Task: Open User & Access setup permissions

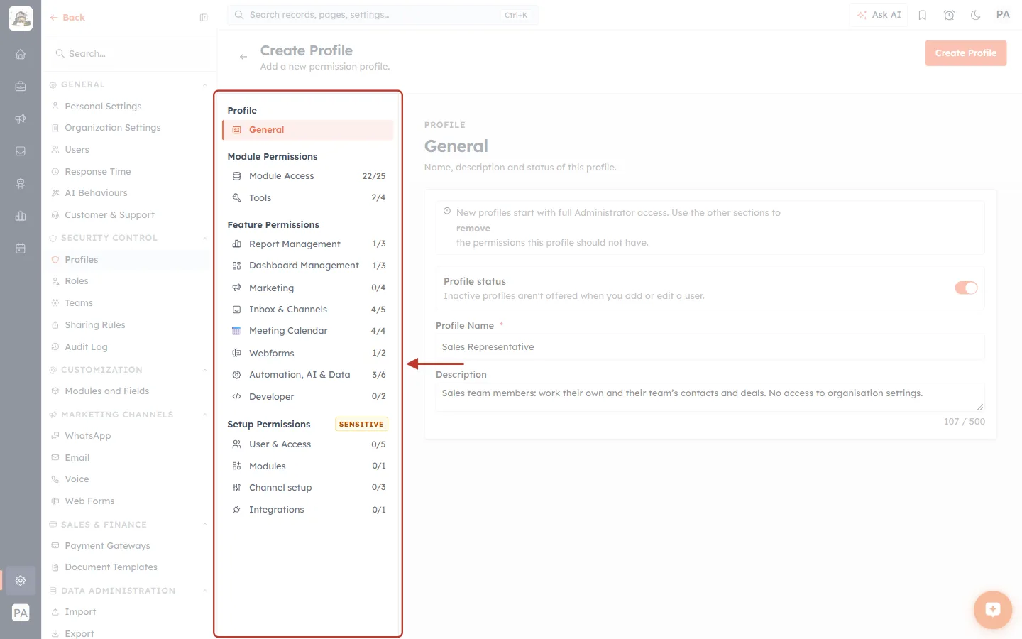Action: [308, 444]
